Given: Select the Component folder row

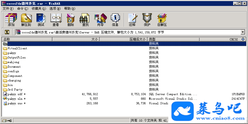Looking at the screenshot, I should [x=124, y=76].
